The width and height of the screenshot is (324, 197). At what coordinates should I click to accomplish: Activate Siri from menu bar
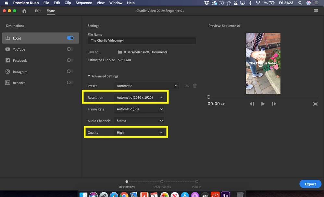tap(308, 3)
